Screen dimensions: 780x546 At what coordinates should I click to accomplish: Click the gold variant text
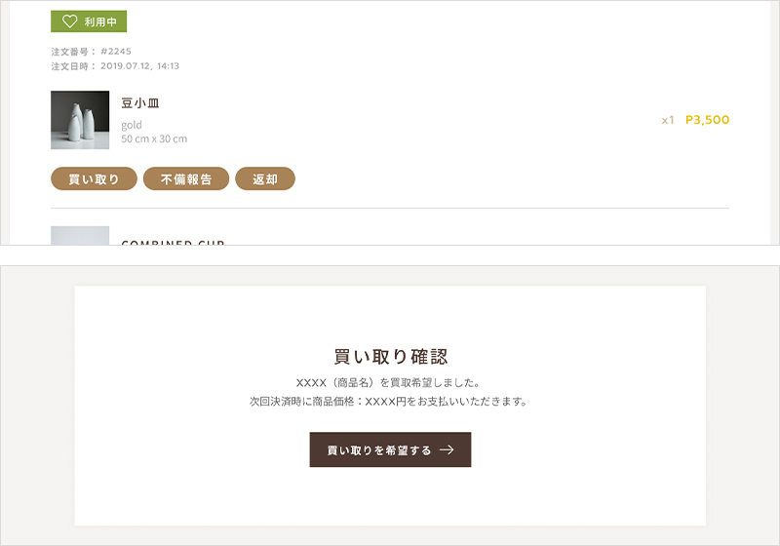pos(132,125)
